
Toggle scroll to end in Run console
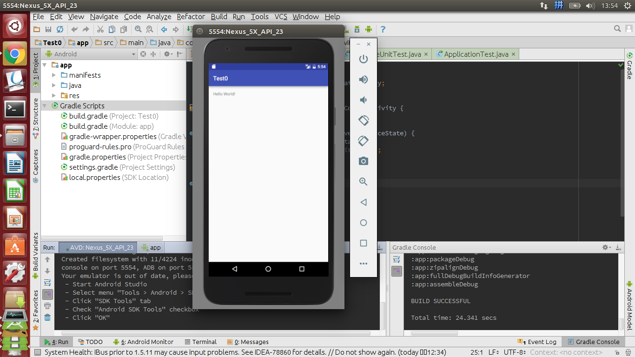[47, 294]
